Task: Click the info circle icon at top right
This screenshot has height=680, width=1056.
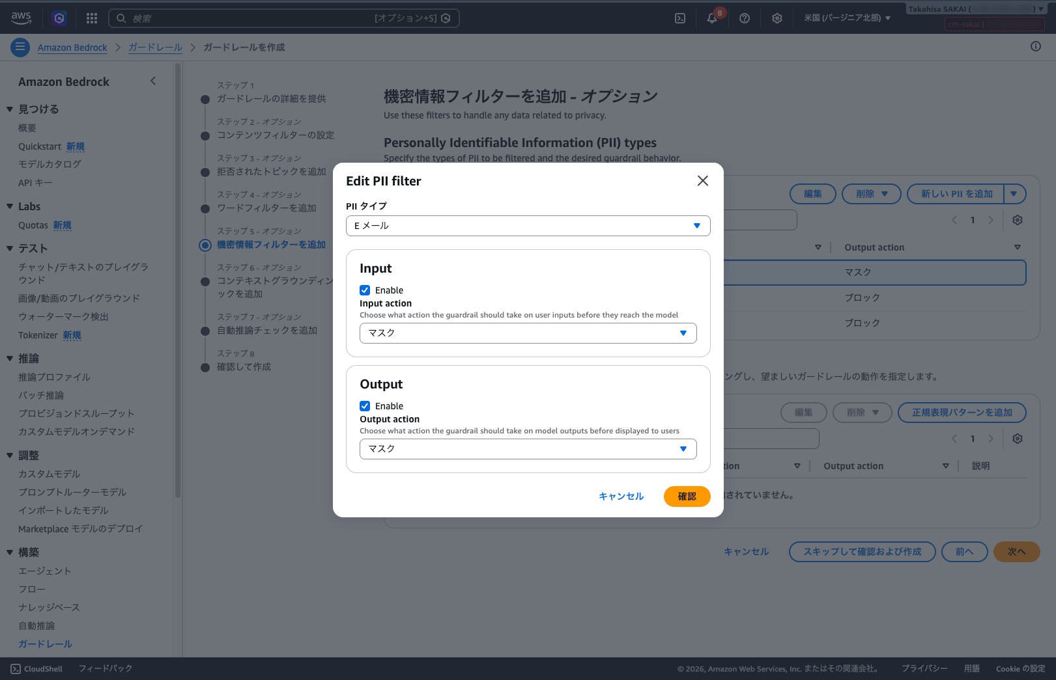Action: 1036,46
